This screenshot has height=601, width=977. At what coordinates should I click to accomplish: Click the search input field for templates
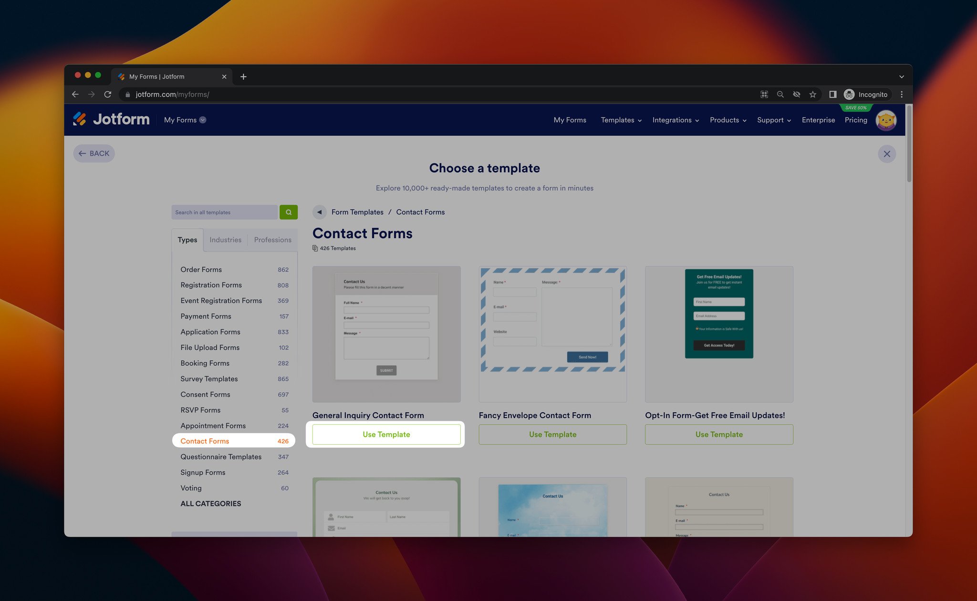[226, 212]
